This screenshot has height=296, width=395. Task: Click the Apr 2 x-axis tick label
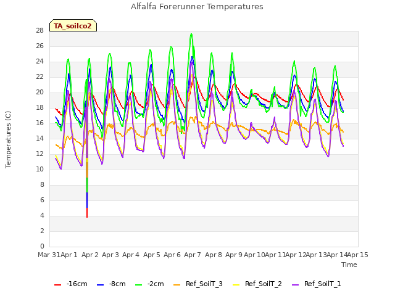pos(90,255)
